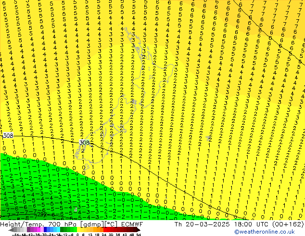305x236 pixels.
Task: Click the yellow legend swatch above 0
Action: point(78,230)
